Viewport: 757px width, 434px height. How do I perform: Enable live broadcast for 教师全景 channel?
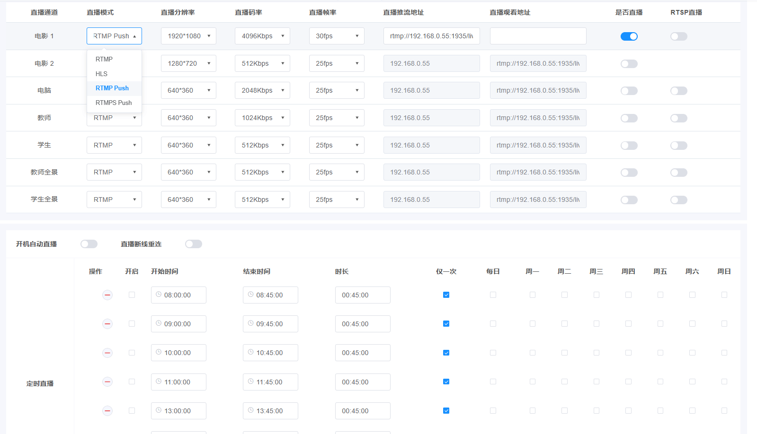[629, 173]
